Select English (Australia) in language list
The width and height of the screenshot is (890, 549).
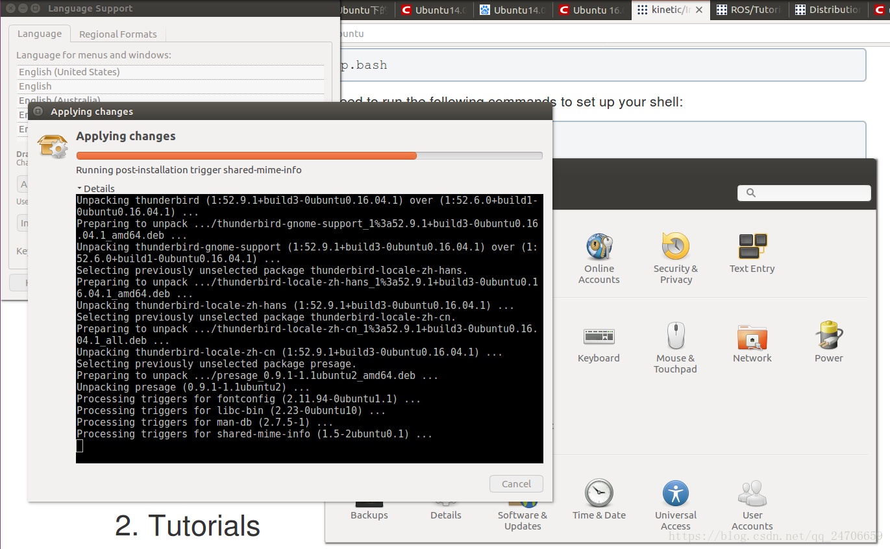coord(170,100)
